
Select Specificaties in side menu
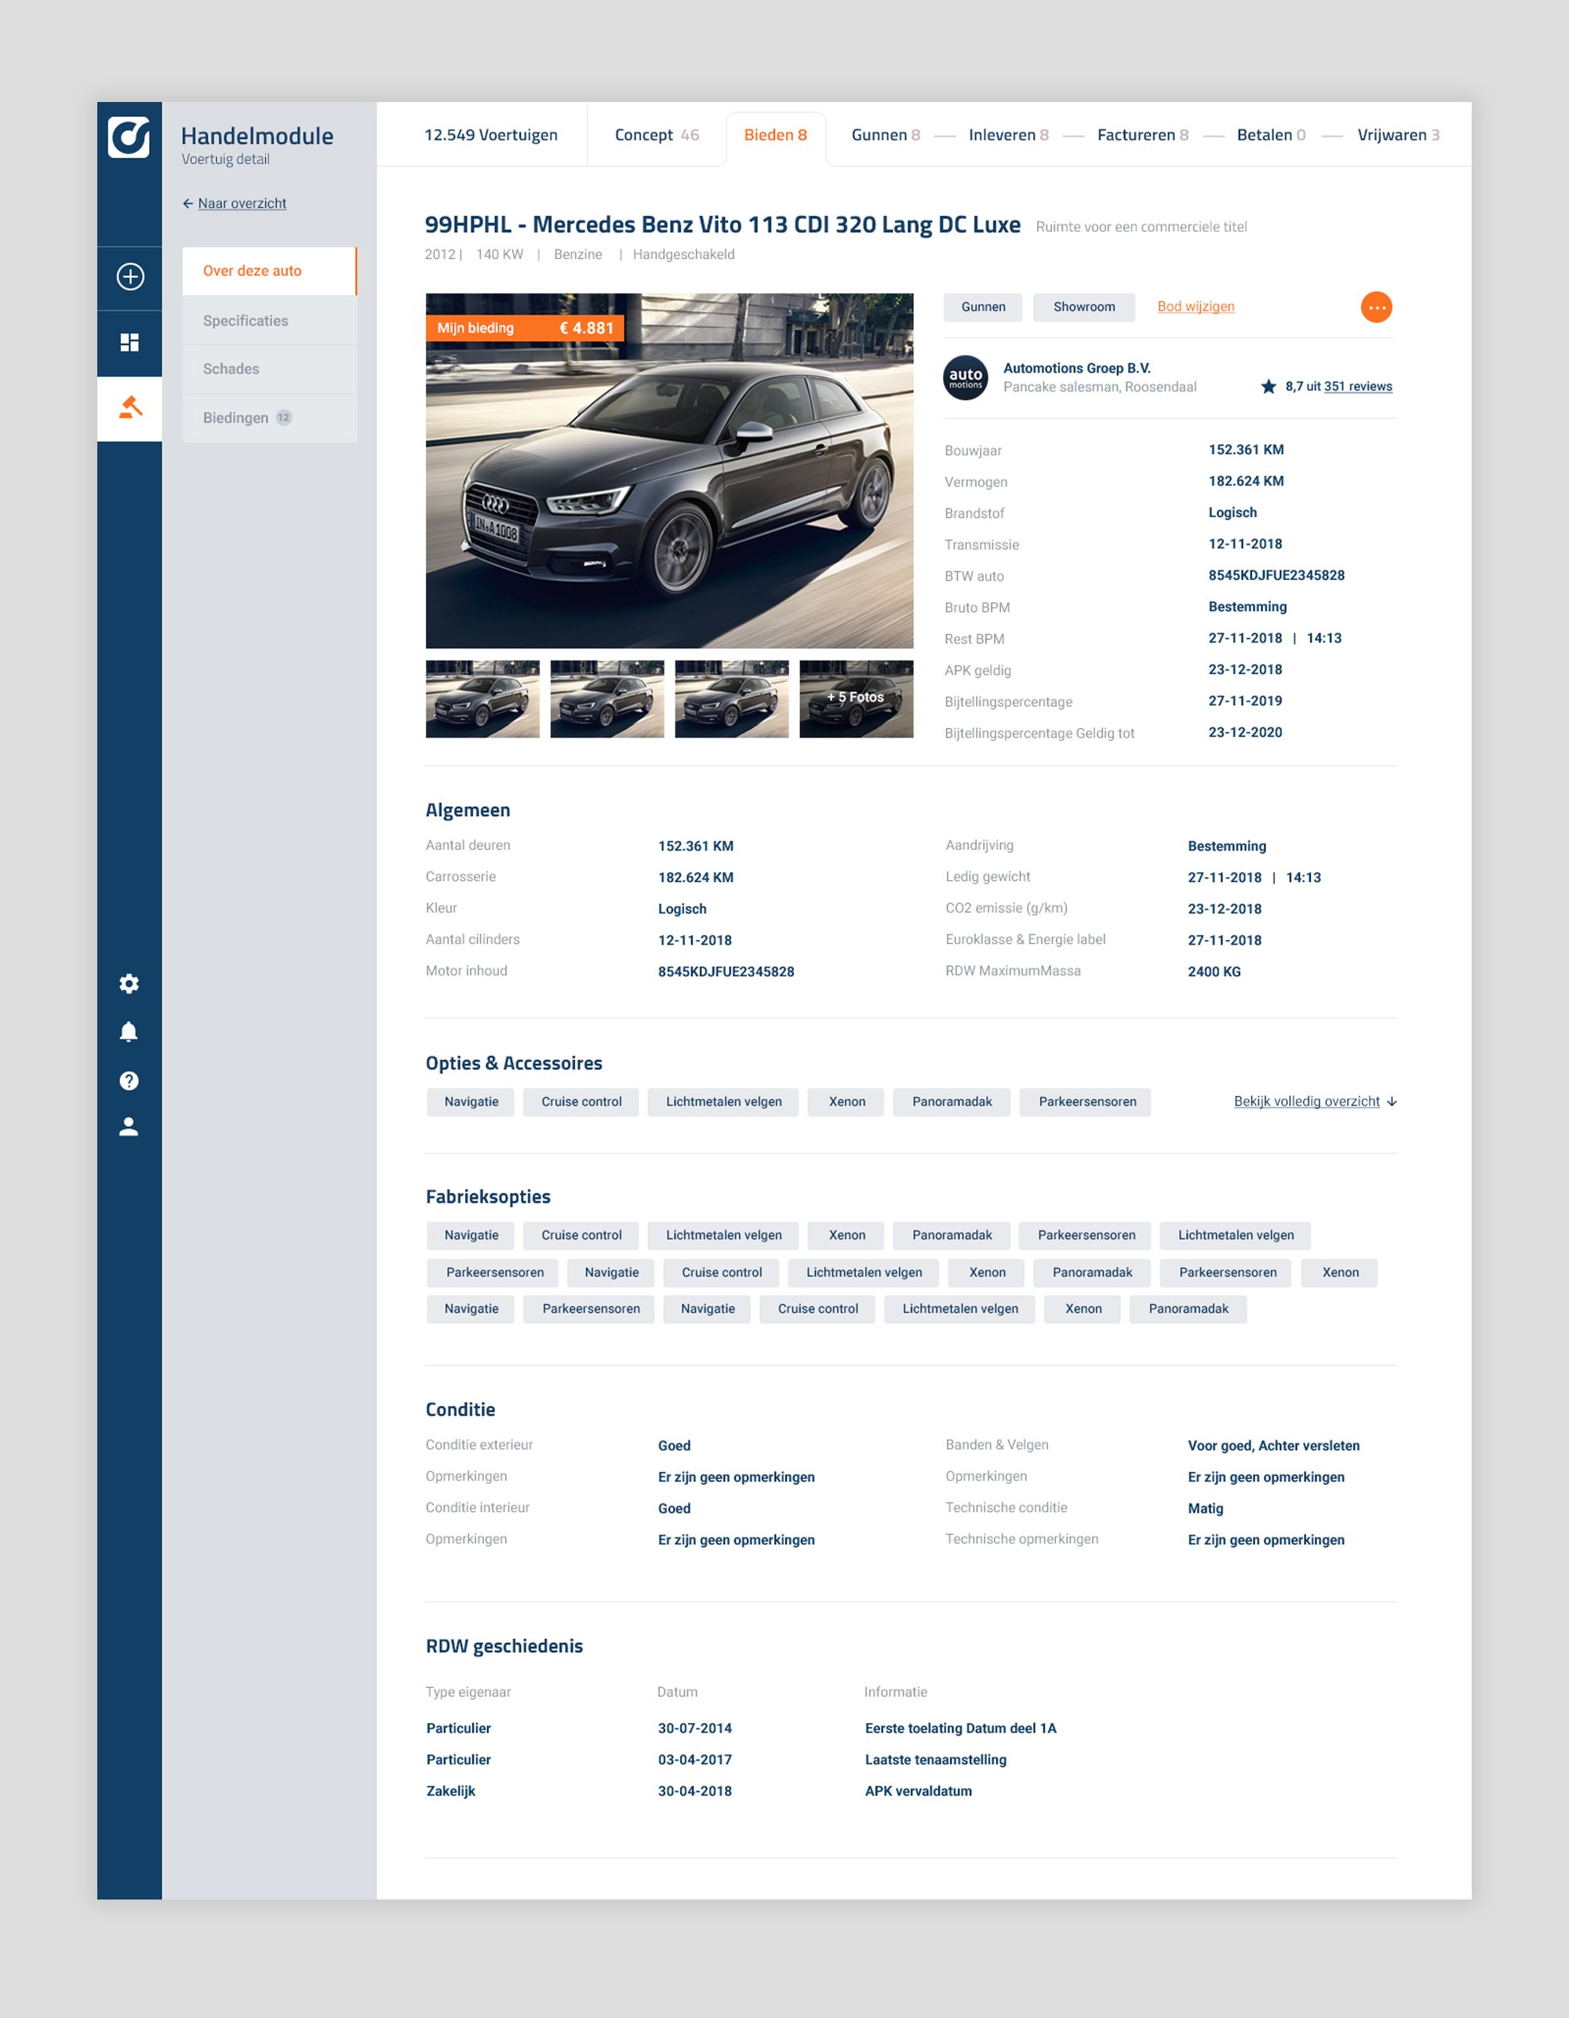point(246,321)
